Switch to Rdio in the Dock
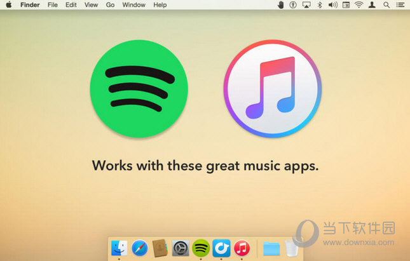This screenshot has height=261, width=410. coord(221,248)
